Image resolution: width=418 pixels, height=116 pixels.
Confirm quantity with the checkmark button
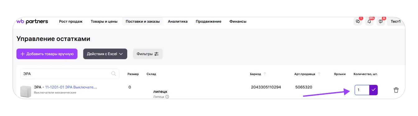374,90
